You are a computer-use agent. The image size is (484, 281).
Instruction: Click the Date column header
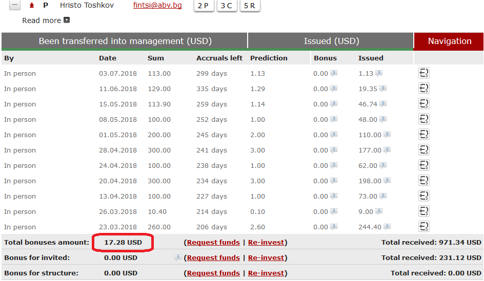point(108,58)
